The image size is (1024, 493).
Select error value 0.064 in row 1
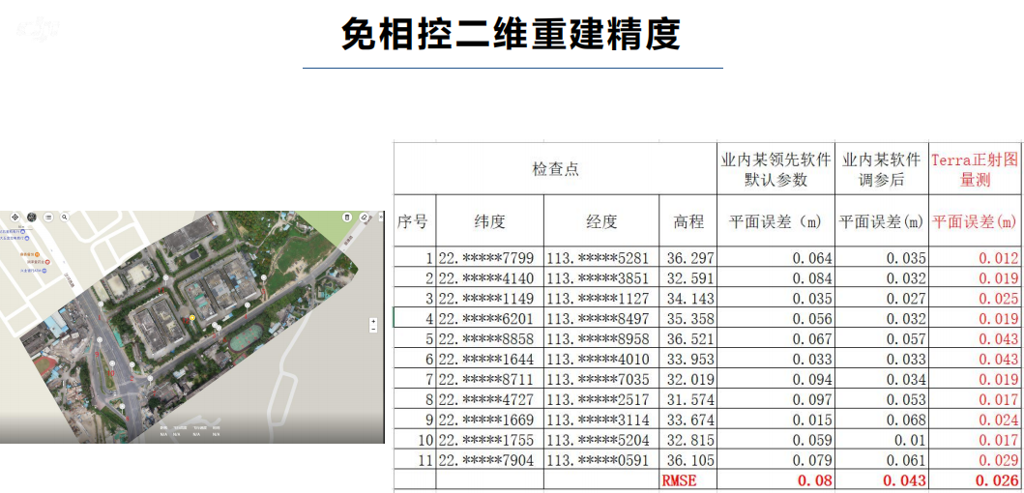pos(775,257)
